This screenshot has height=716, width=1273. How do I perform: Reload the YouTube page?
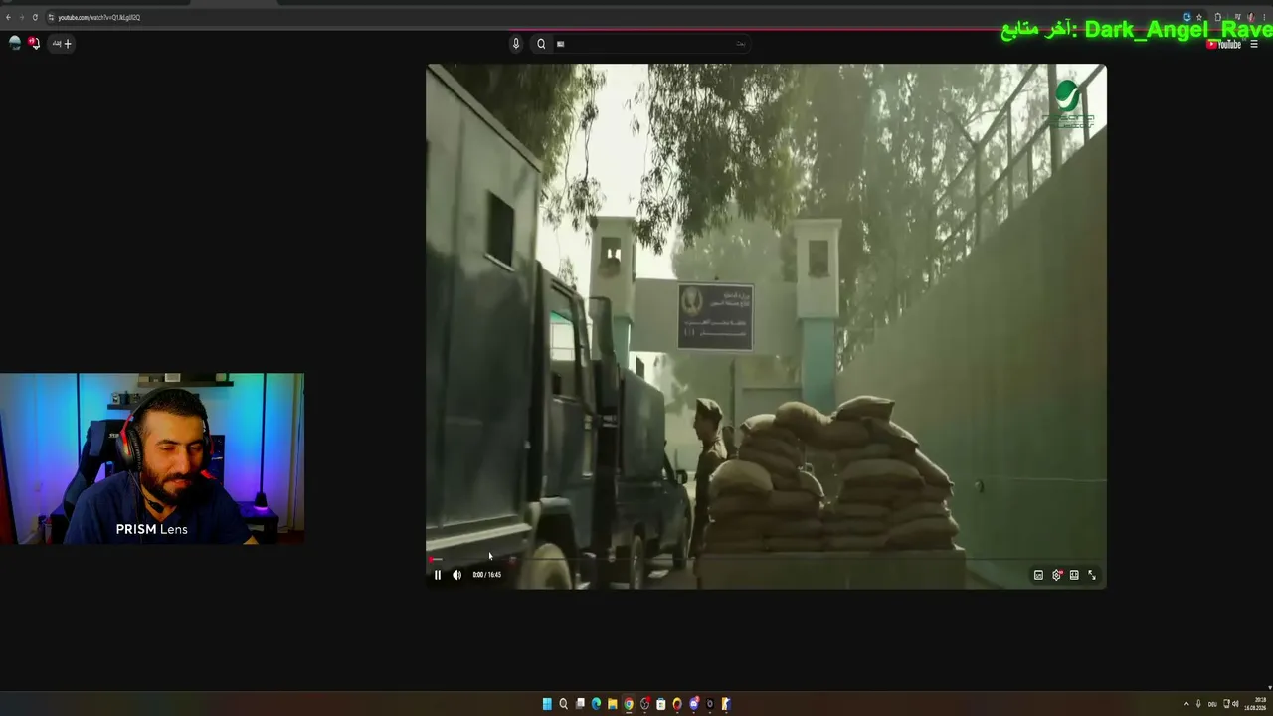35,17
